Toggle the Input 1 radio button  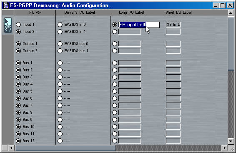[18, 25]
